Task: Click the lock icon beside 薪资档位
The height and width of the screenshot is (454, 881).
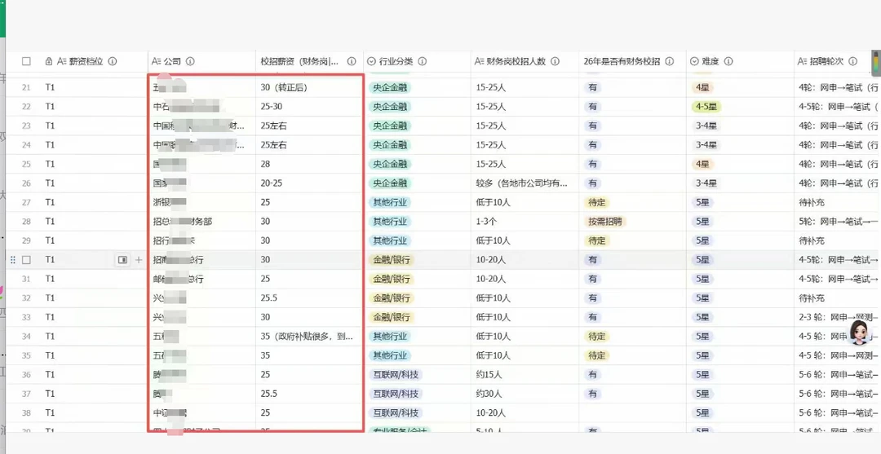Action: click(x=49, y=61)
